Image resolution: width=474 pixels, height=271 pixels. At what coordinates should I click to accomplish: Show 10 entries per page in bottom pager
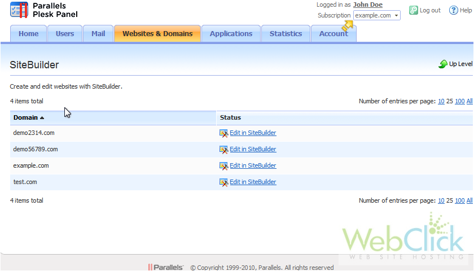(x=441, y=200)
